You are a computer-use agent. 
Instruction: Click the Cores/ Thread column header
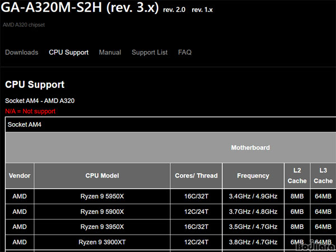[197, 176]
